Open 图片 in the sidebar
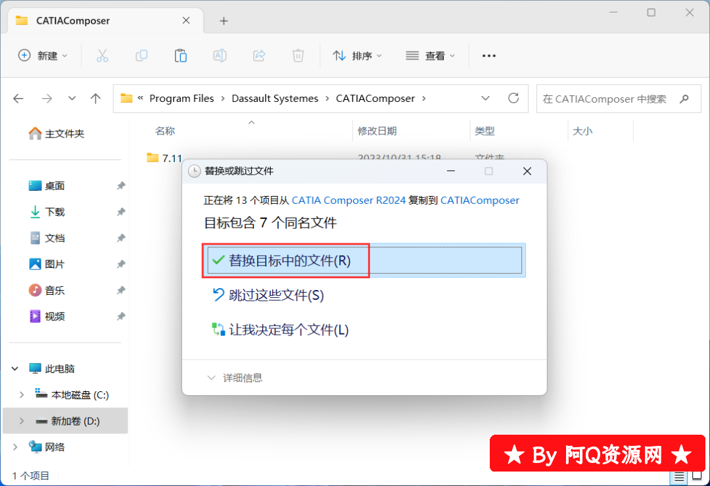The height and width of the screenshot is (486, 710). [x=47, y=264]
